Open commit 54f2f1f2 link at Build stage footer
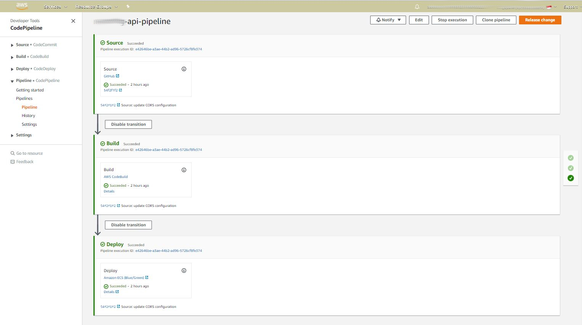This screenshot has height=325, width=582. (108, 206)
